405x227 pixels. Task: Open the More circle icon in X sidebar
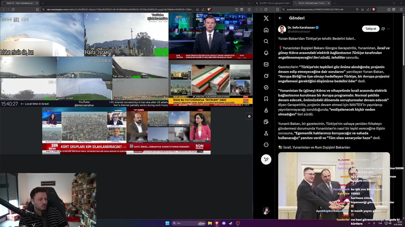pos(266,145)
